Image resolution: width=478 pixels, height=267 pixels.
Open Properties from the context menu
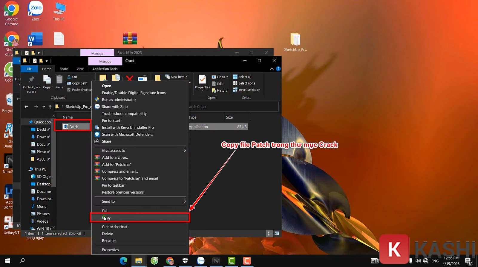pos(140,250)
